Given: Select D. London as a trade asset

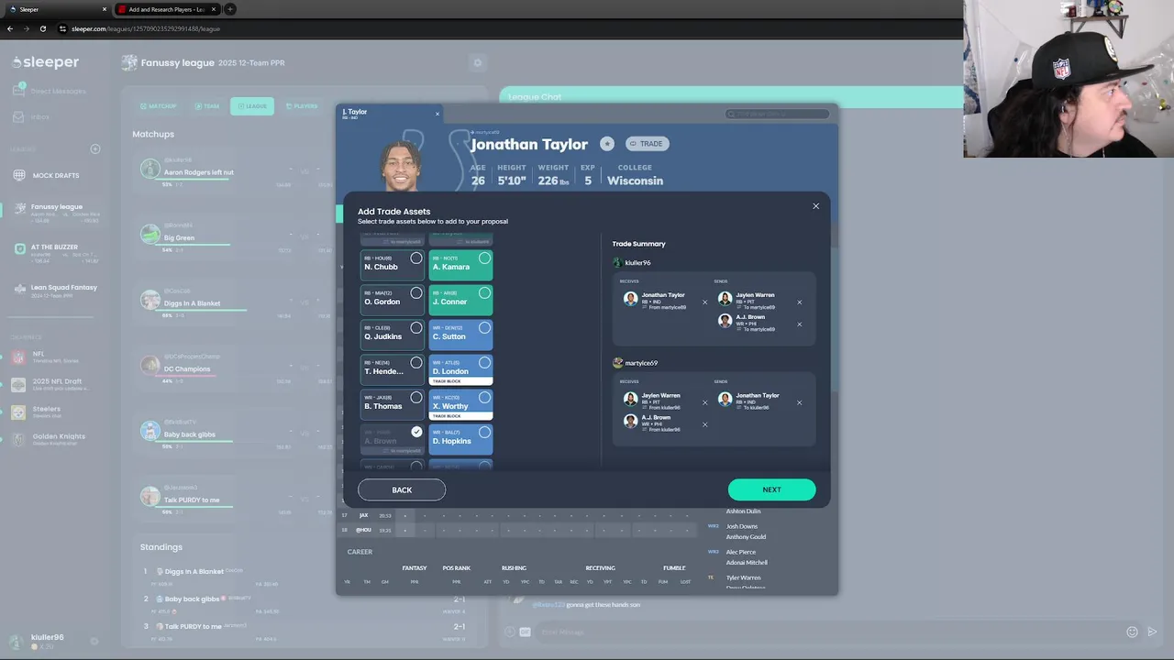Looking at the screenshot, I should [460, 369].
